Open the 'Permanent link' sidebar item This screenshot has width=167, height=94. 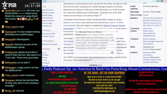47,18
